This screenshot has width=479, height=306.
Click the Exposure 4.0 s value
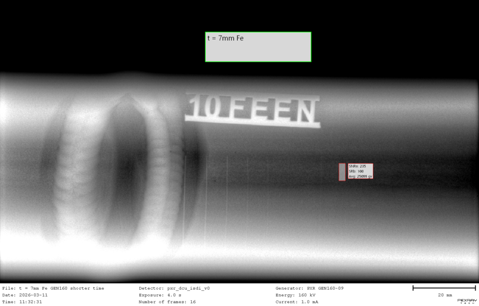pos(160,295)
